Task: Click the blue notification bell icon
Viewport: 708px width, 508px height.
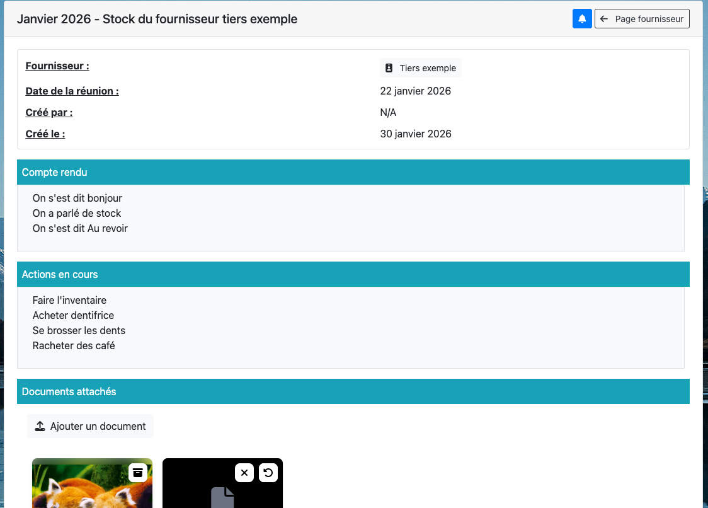Action: [x=582, y=19]
